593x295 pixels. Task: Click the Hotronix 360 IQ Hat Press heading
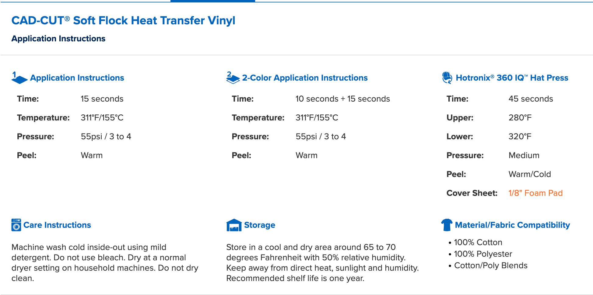pos(512,78)
